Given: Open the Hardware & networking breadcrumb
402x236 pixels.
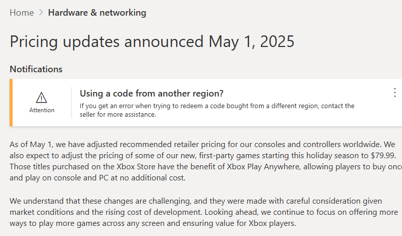Looking at the screenshot, I should click(97, 13).
